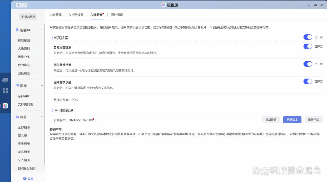Open 文件夹列表 in sidebar
Viewport: 327px width, 182px height.
pyautogui.click(x=26, y=104)
